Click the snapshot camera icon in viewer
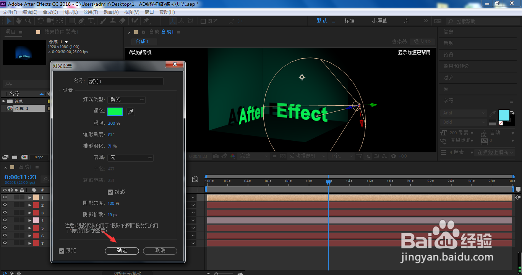Screen dimensions: 522x275 click(x=216, y=156)
